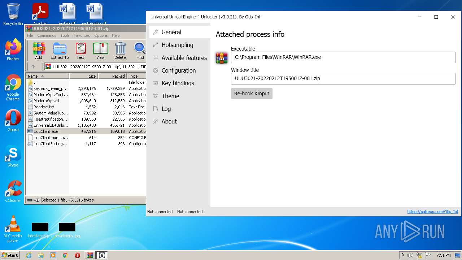The width and height of the screenshot is (462, 260).
Task: Select UuuClient.exe.co... config file
Action: pyautogui.click(x=86, y=138)
